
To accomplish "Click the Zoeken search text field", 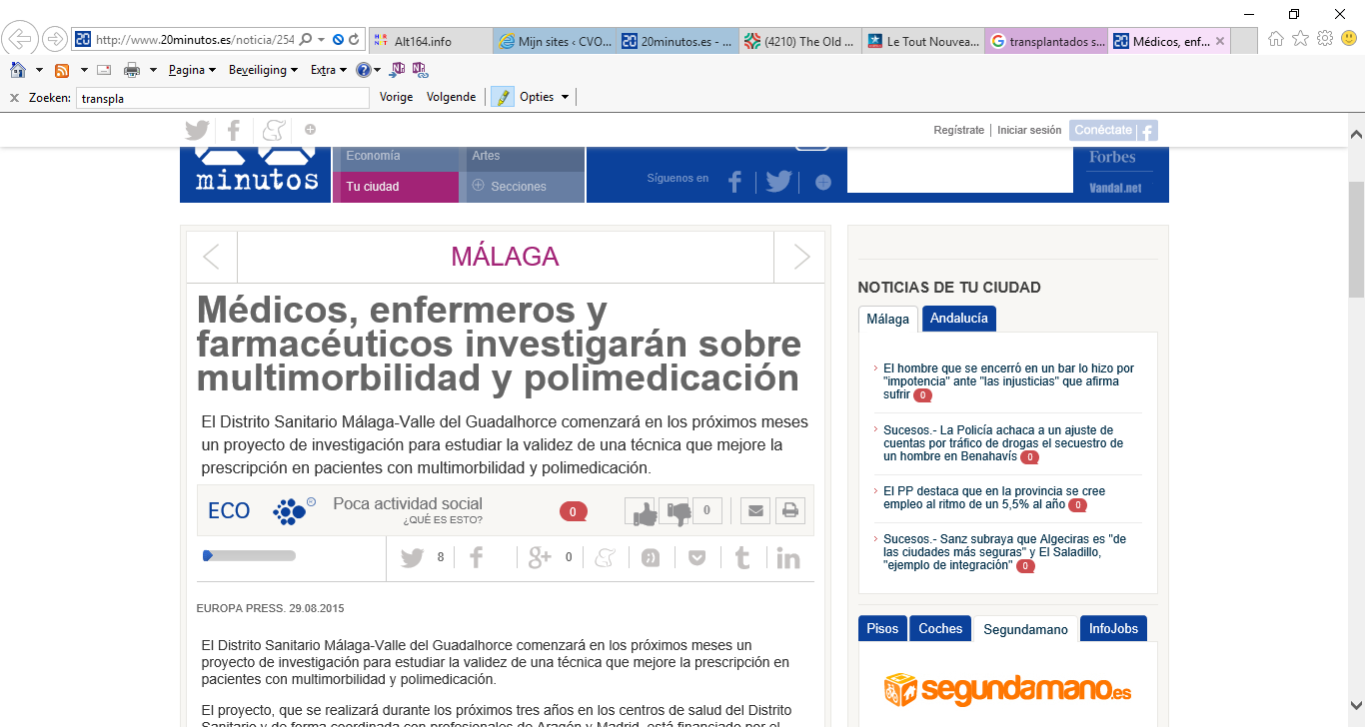I will click(222, 98).
